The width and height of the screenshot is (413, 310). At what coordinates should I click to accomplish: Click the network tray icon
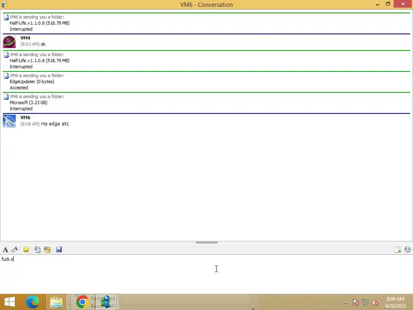tap(365, 302)
